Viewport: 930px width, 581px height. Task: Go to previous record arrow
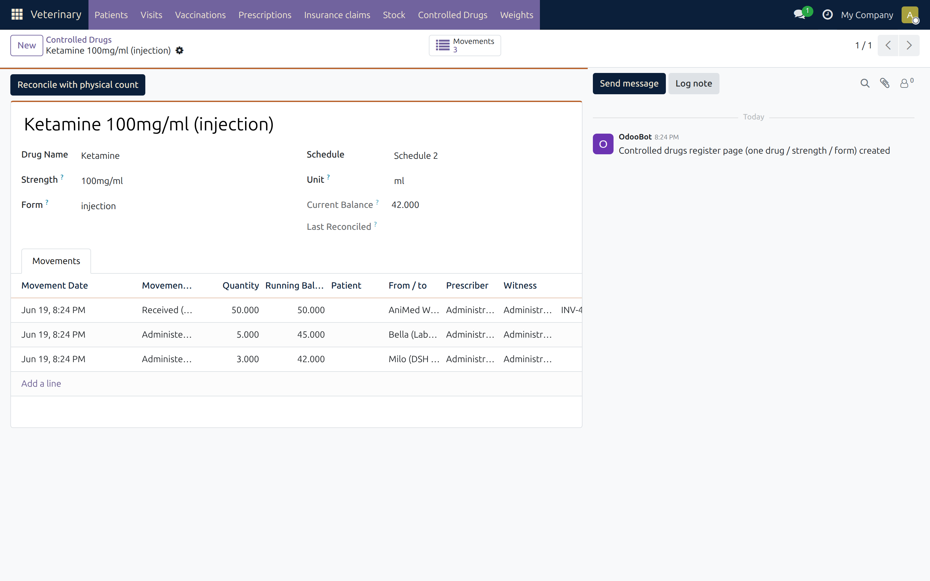888,45
